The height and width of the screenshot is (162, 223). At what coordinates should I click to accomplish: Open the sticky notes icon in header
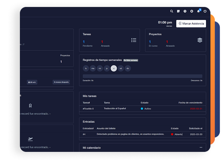click(178, 11)
